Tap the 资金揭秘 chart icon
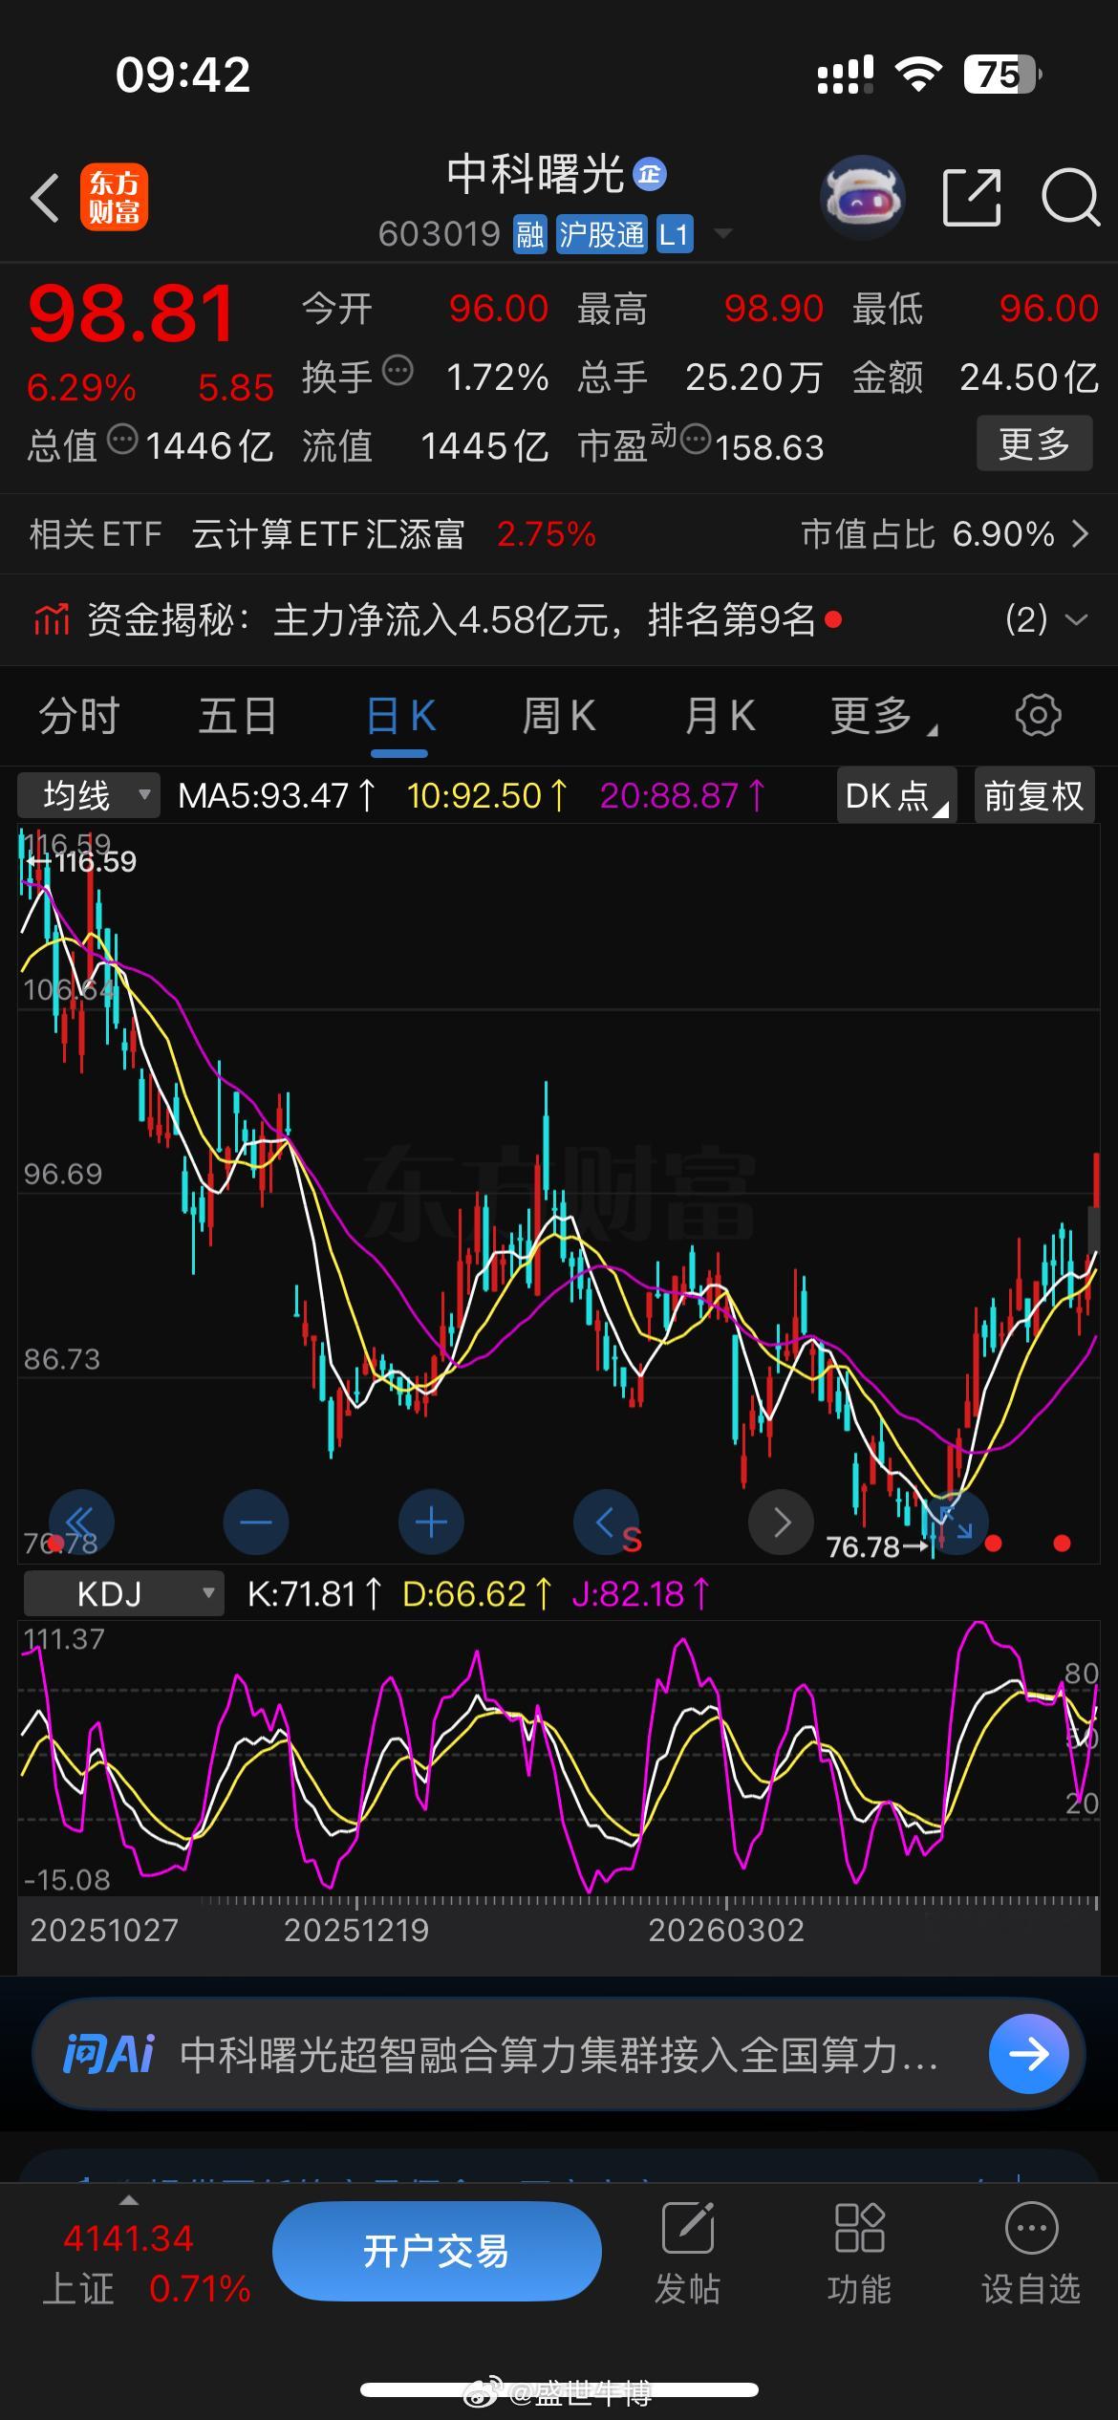 (x=52, y=619)
